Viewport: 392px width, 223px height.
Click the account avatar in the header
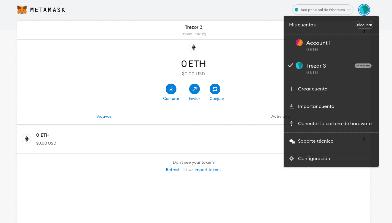[364, 10]
